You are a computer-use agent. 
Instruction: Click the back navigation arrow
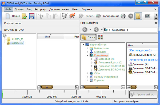85,30
